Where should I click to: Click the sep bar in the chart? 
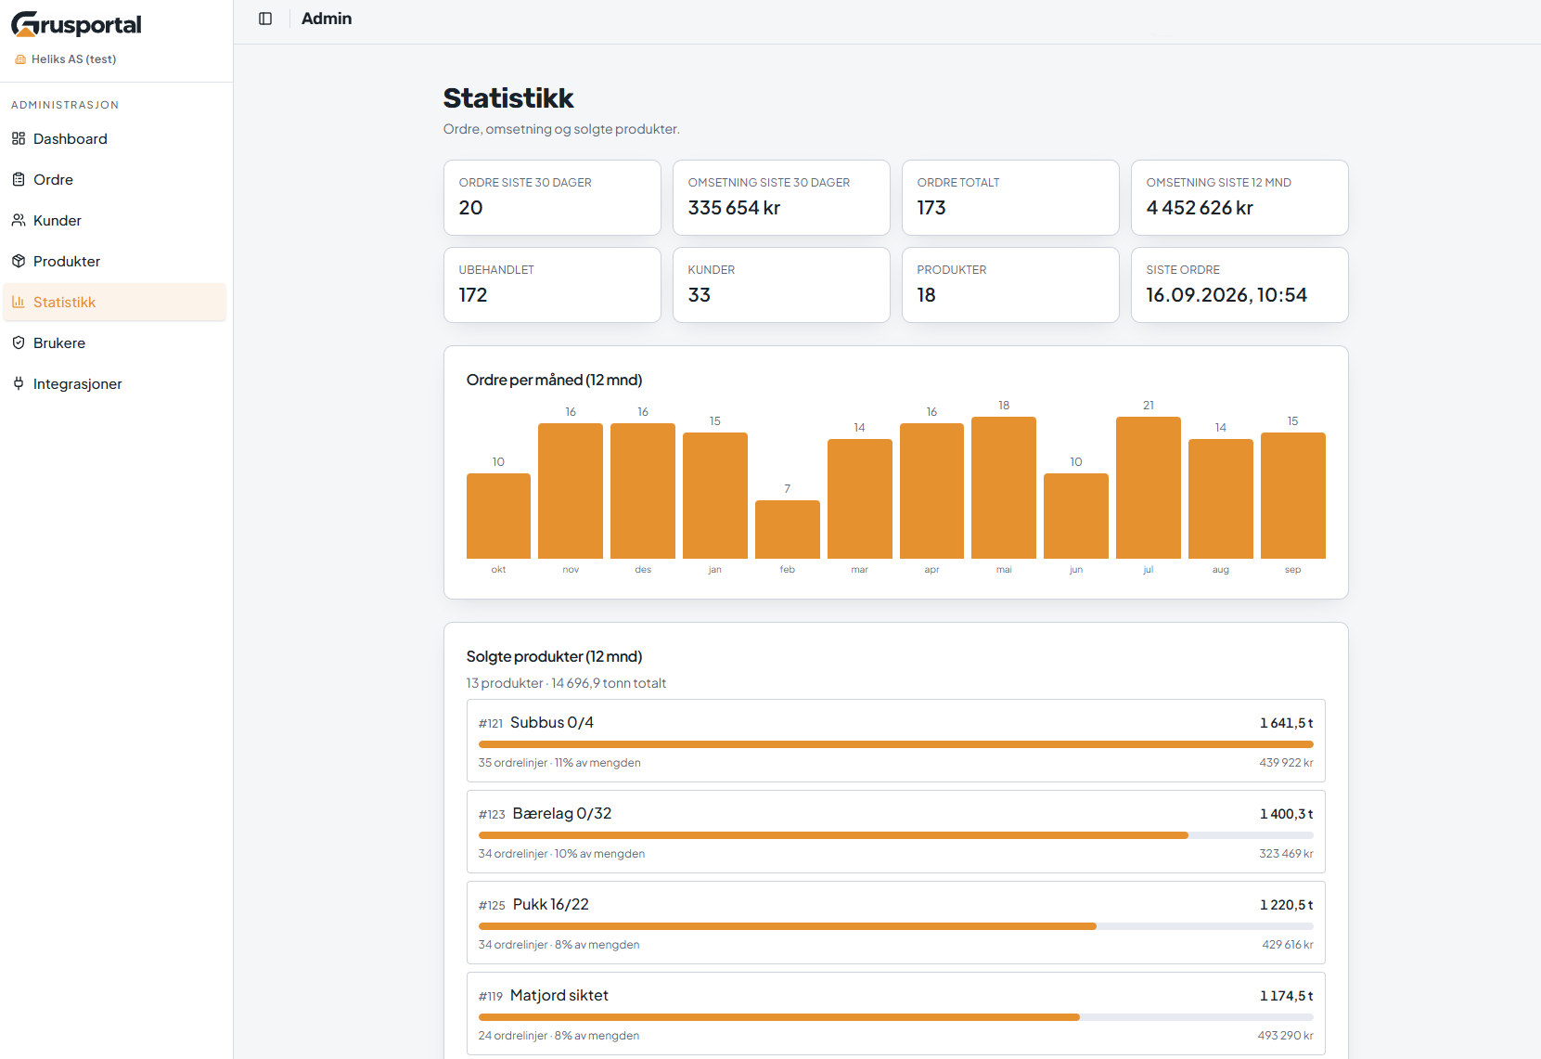[x=1293, y=496]
